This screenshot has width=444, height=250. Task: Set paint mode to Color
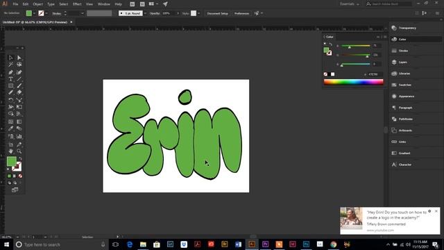tap(9, 176)
